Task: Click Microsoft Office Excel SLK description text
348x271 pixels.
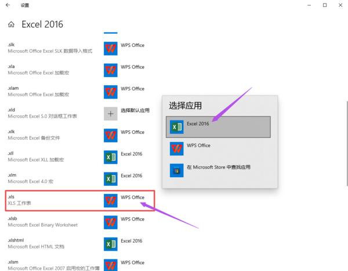Action: tap(50, 51)
